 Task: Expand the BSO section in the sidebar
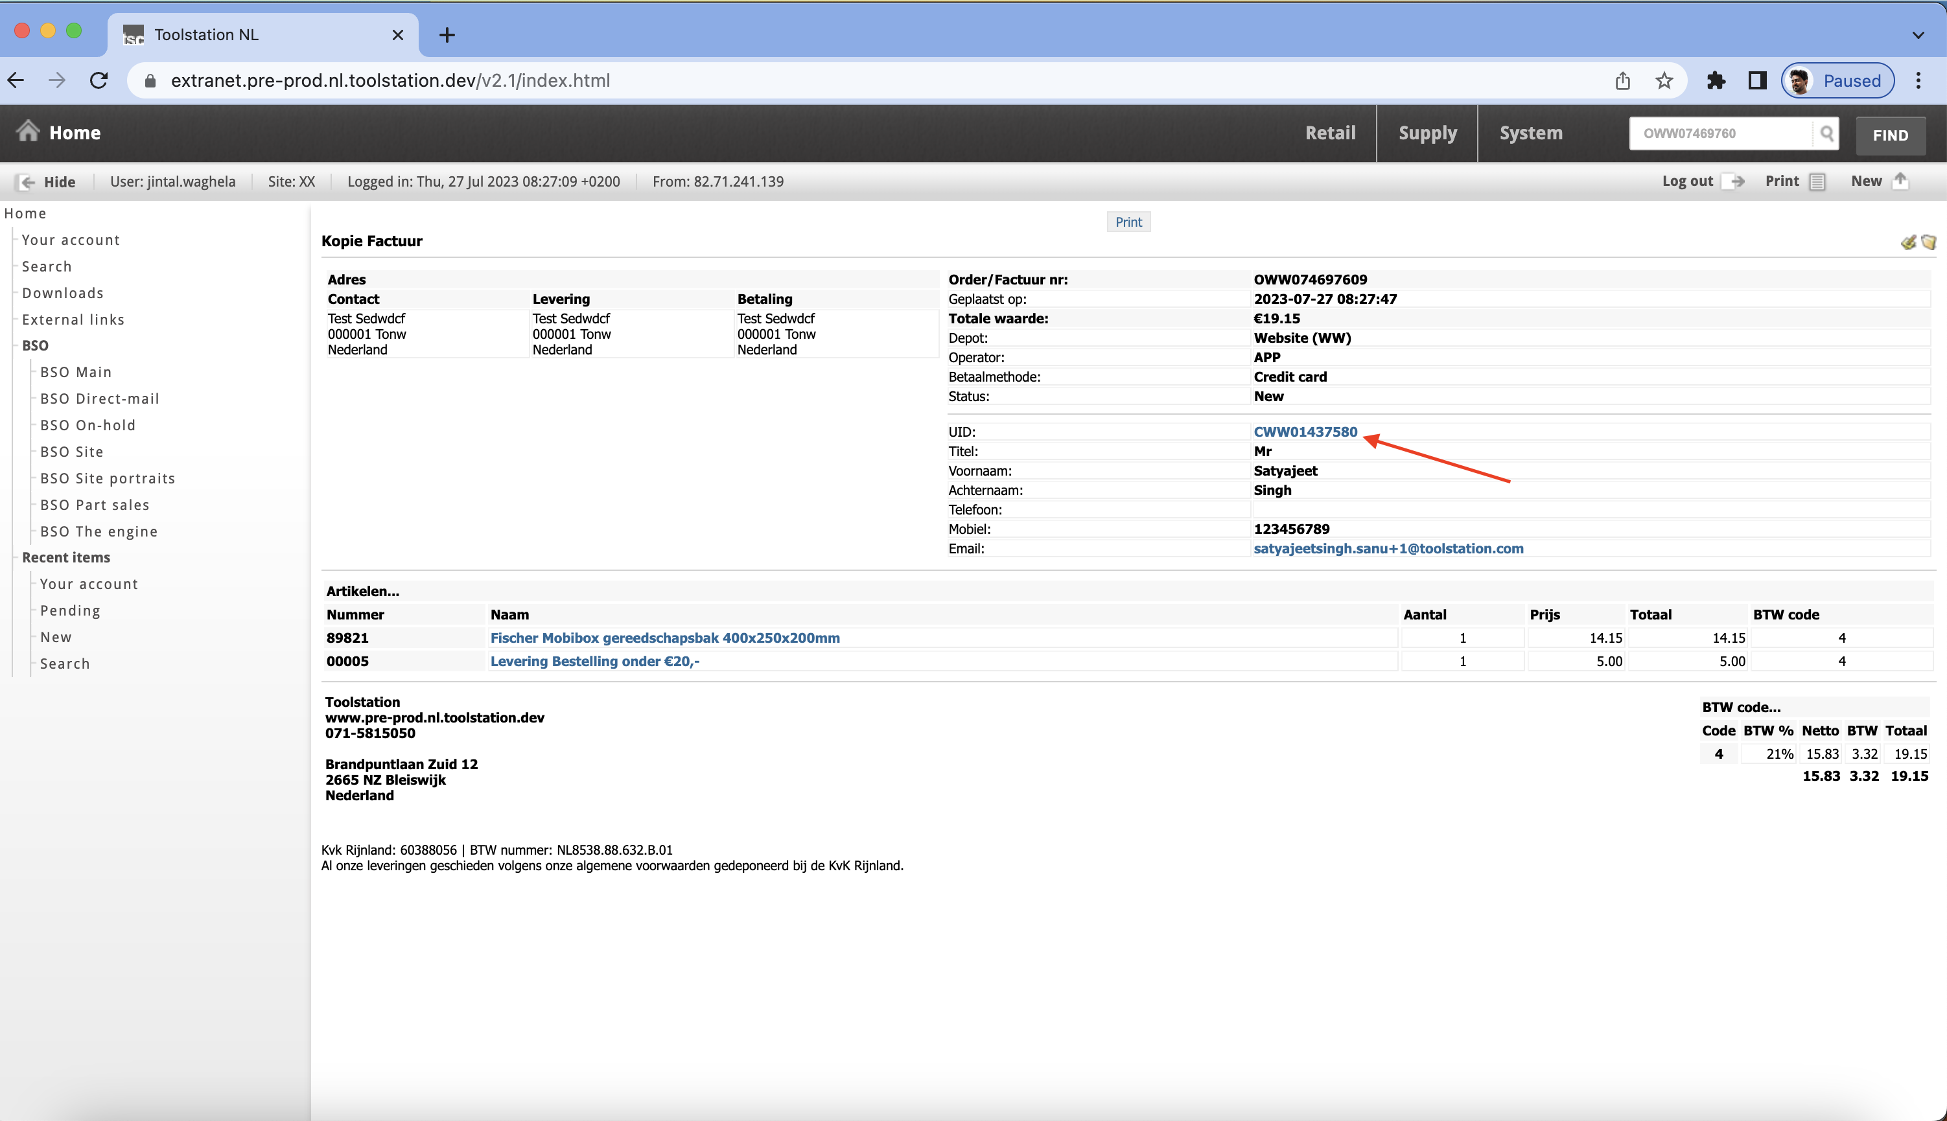(x=34, y=345)
